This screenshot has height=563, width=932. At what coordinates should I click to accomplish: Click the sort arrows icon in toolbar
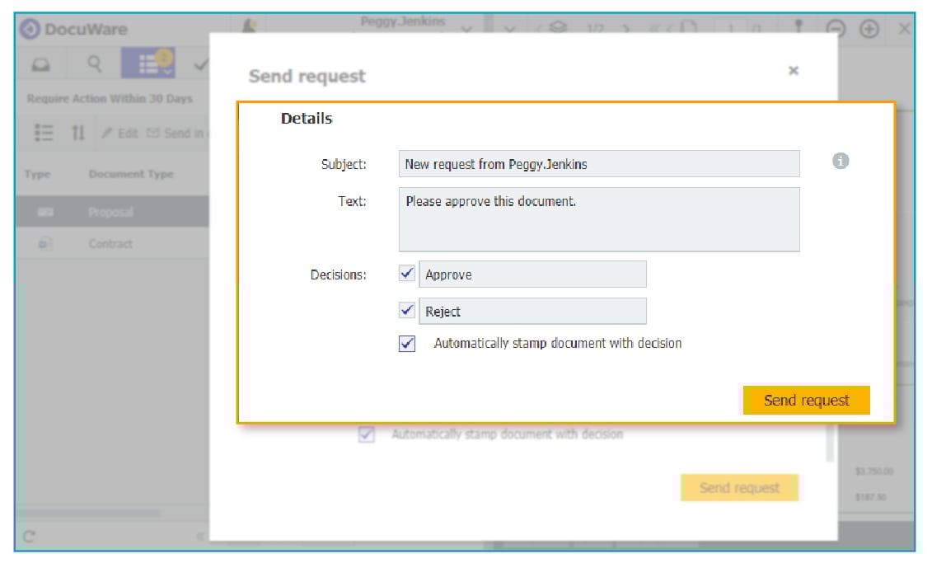pyautogui.click(x=77, y=133)
